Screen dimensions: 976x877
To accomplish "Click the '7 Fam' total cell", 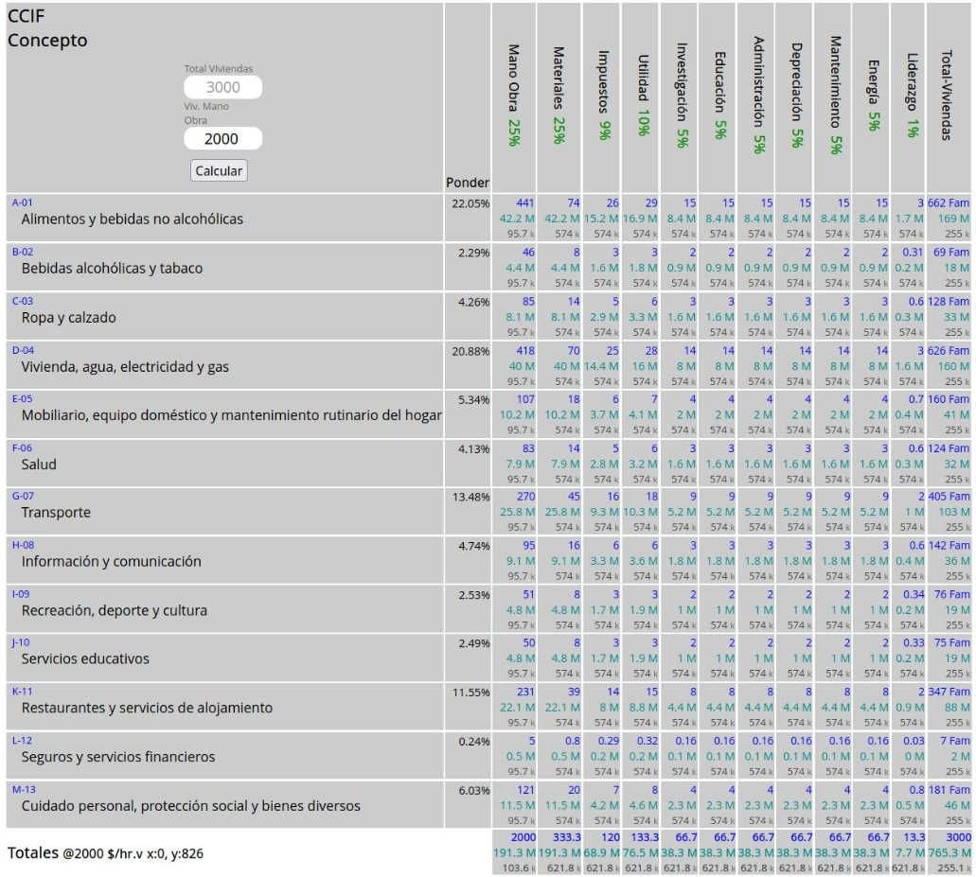I will coord(955,741).
